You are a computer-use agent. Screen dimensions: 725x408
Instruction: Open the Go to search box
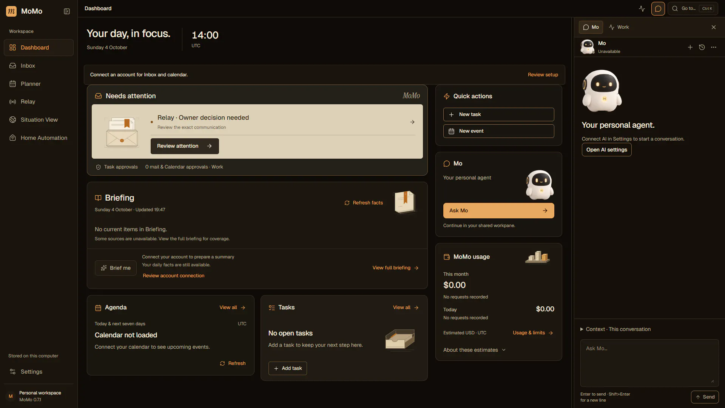click(x=693, y=8)
